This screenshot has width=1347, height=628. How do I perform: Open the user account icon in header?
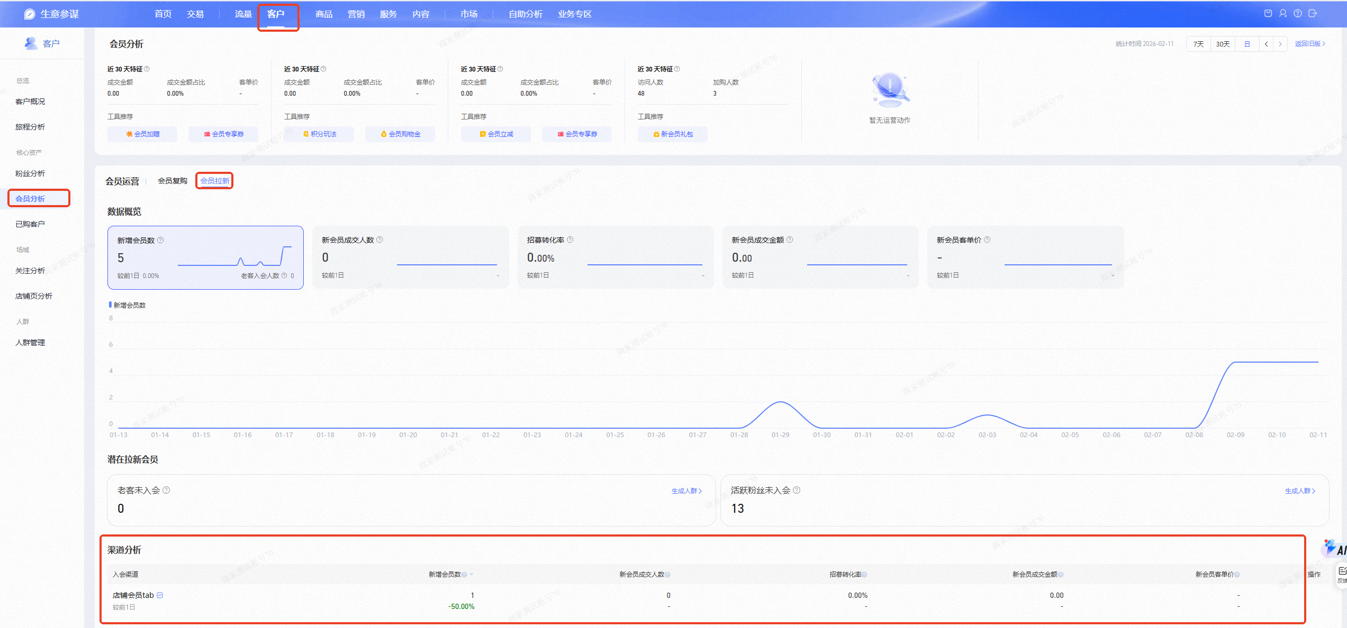pos(1283,14)
